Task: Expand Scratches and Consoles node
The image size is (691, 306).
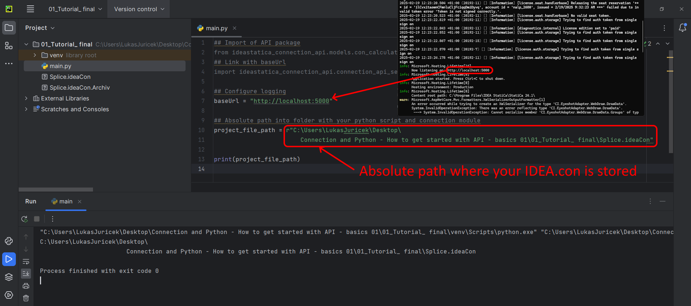Action: [26, 109]
